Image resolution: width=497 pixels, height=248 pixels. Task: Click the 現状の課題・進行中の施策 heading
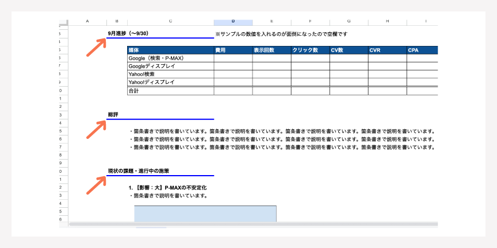(x=138, y=171)
